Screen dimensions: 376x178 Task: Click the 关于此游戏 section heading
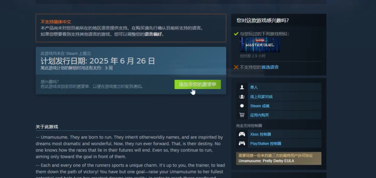pyautogui.click(x=47, y=127)
